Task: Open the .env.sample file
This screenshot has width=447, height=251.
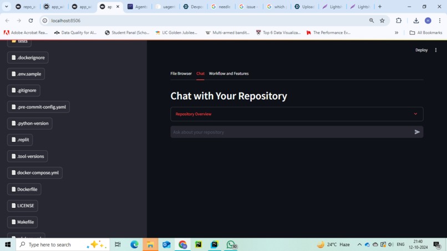Action: pos(26,74)
